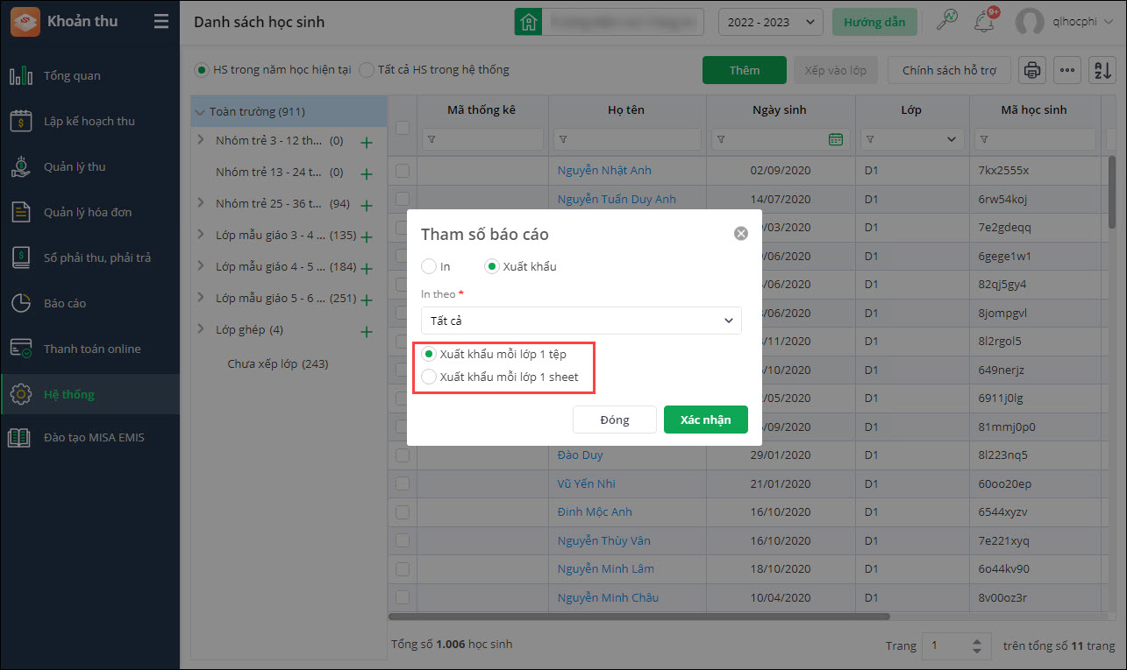Open Quản lý thu menu
Viewport: 1127px width, 670px height.
click(x=89, y=167)
